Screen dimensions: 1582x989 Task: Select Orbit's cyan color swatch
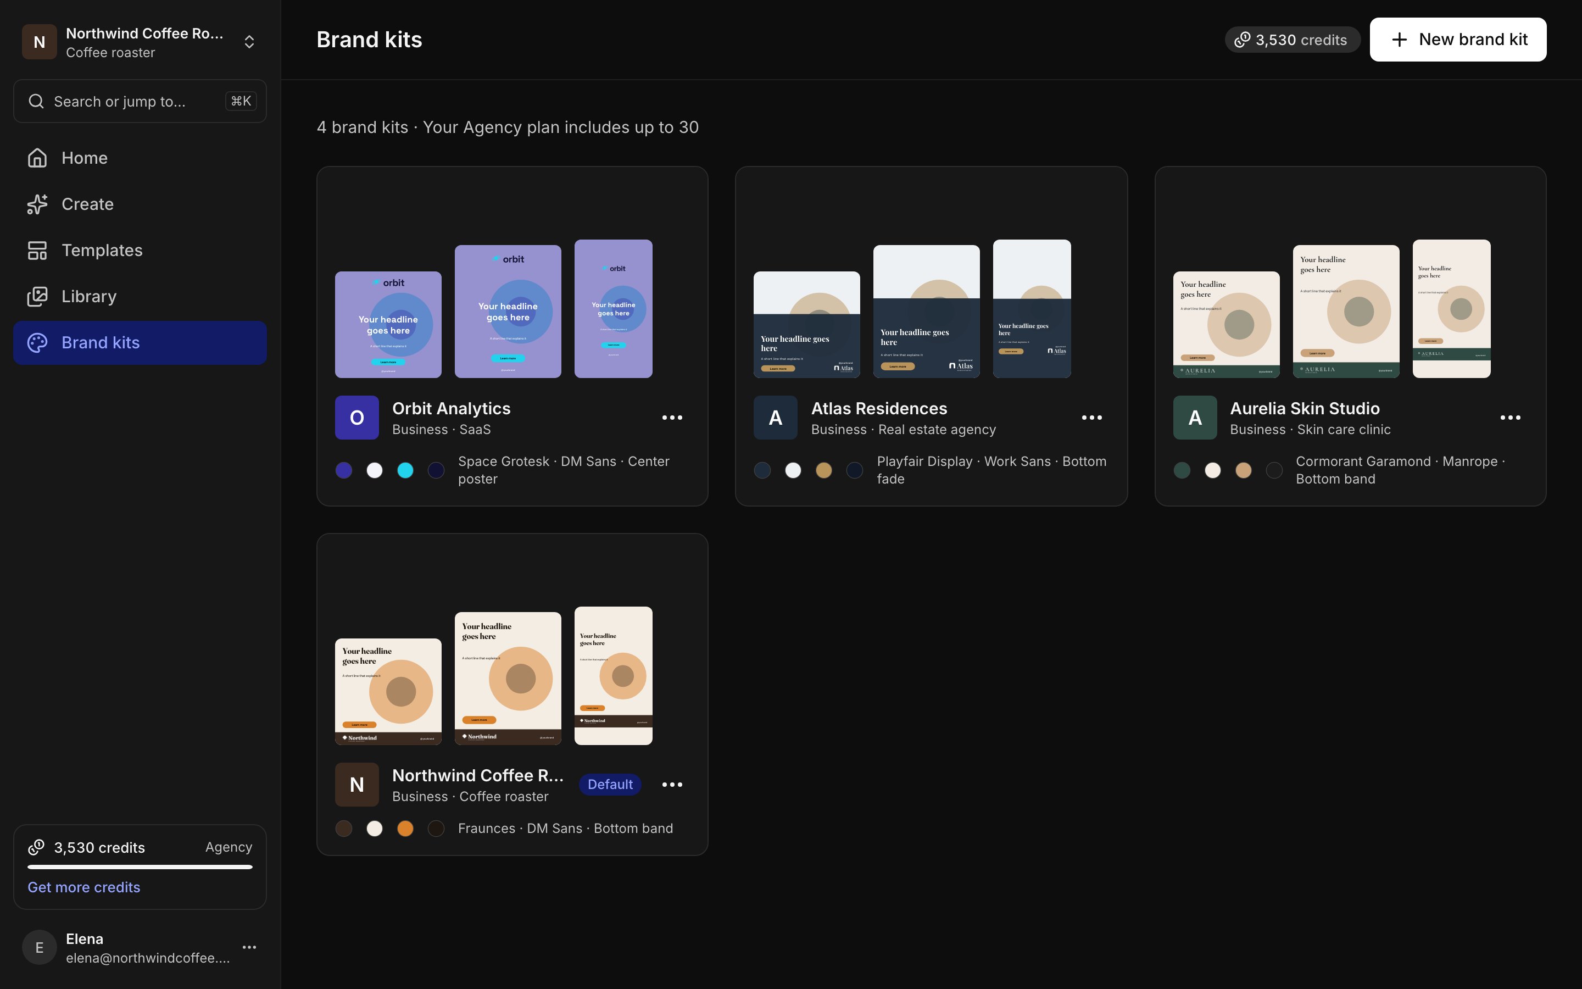[x=405, y=470]
